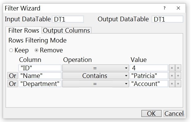
Task: Open the help question mark
Action: click(x=165, y=8)
